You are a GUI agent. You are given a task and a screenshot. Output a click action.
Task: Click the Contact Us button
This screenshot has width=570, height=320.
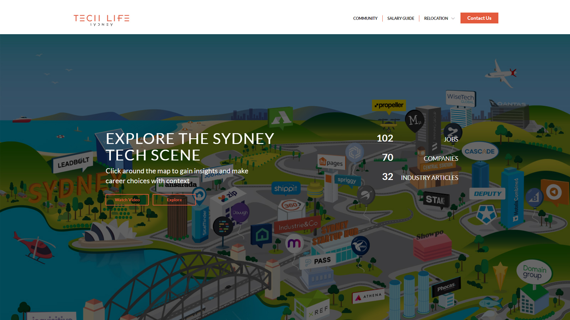click(x=479, y=18)
